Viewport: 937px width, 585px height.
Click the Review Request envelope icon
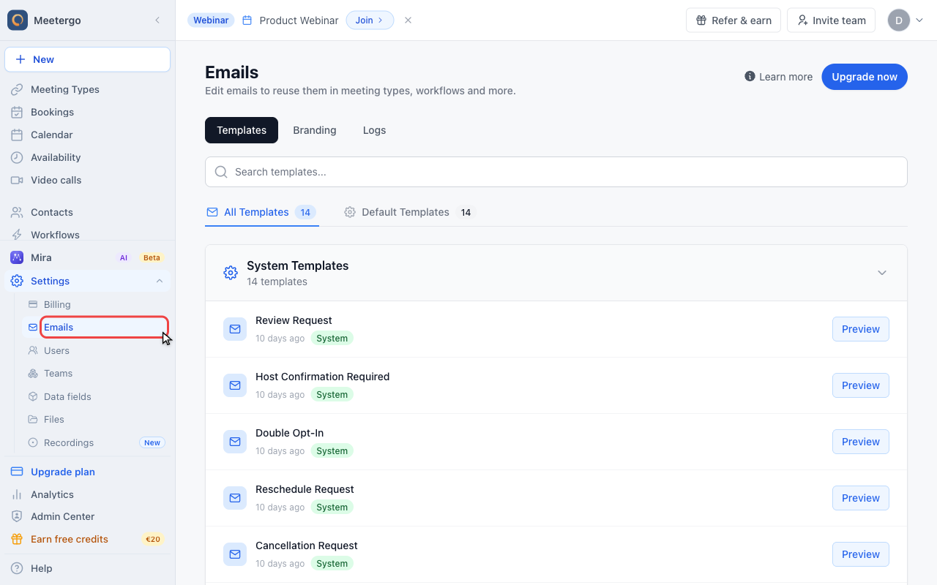tap(235, 329)
